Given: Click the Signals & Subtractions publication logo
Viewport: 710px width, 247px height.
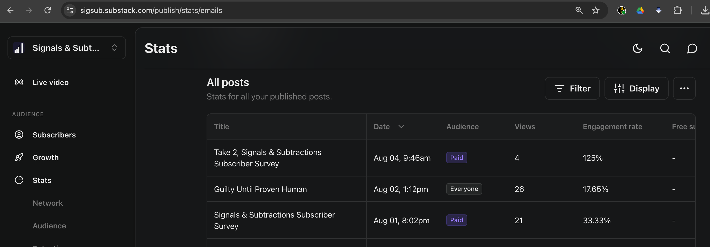Looking at the screenshot, I should tap(19, 48).
